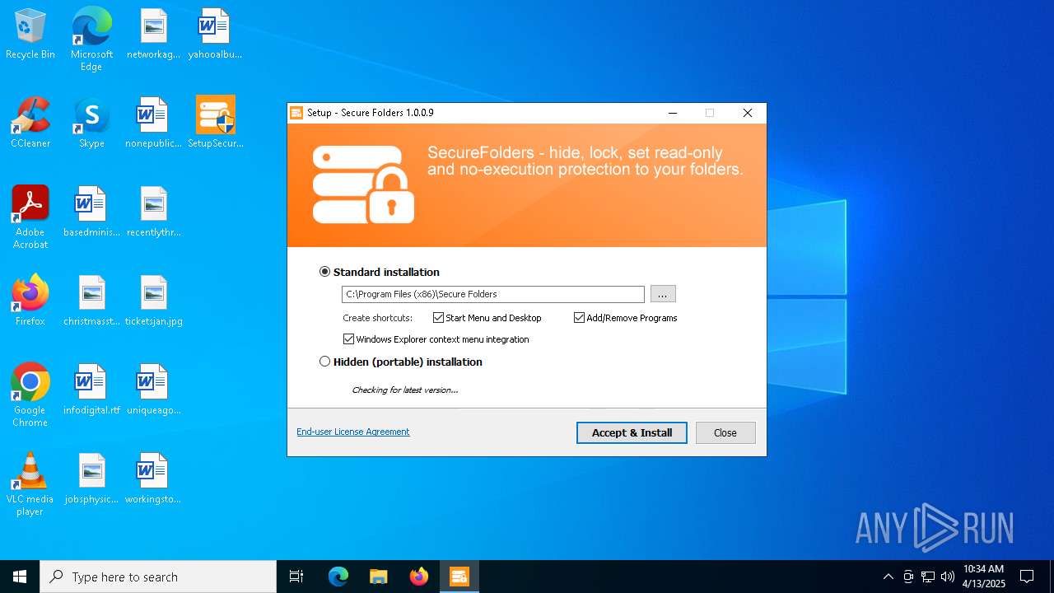Click the installation path text field
1054x593 pixels.
(493, 294)
